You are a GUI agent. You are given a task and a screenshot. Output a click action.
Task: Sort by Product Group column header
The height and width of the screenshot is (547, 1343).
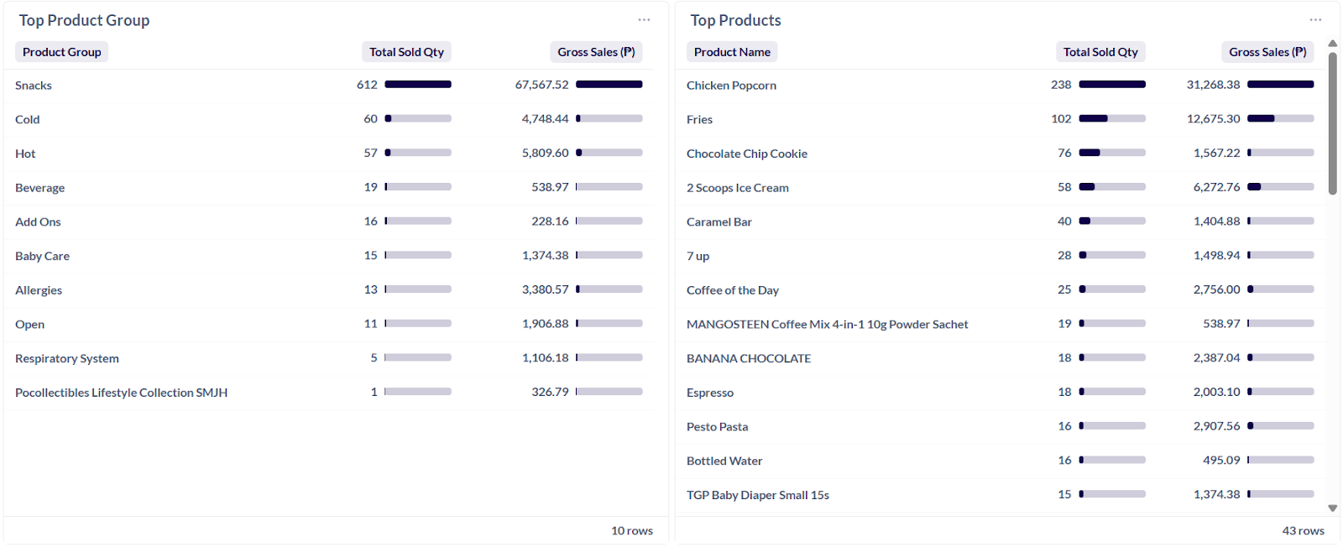coord(62,52)
